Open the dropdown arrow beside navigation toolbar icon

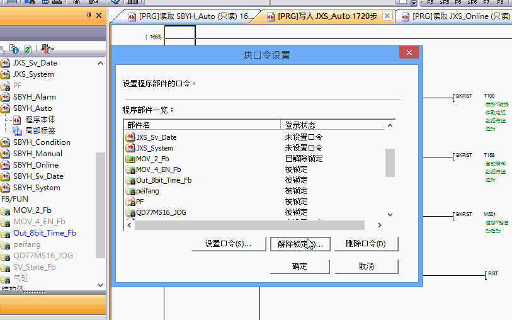coord(53,49)
